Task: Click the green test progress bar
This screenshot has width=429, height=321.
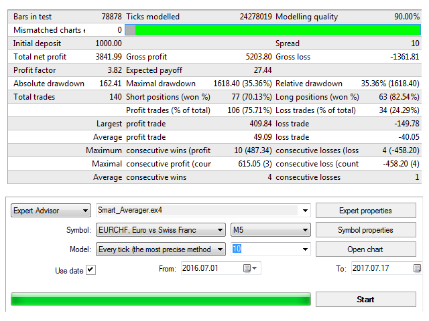Action: pyautogui.click(x=161, y=299)
